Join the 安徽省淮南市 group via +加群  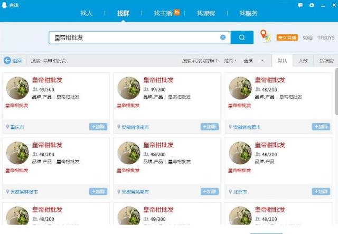coord(210,127)
